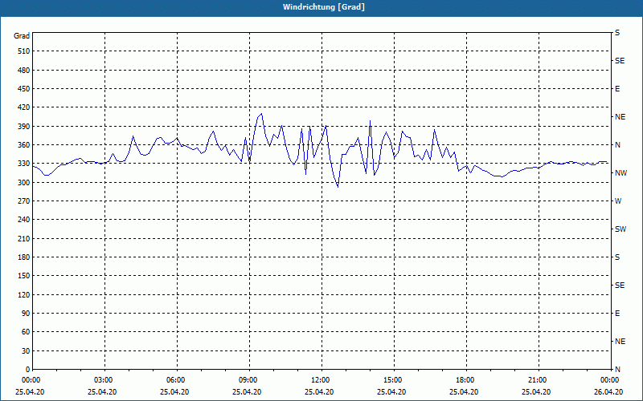
Task: Click the 180 tick label
Action: tap(24, 257)
